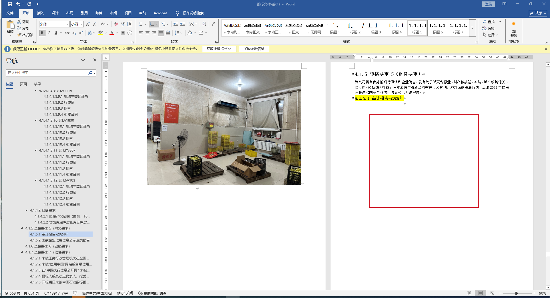
Task: Open the 选择 selection dropdown
Action: pos(491,35)
